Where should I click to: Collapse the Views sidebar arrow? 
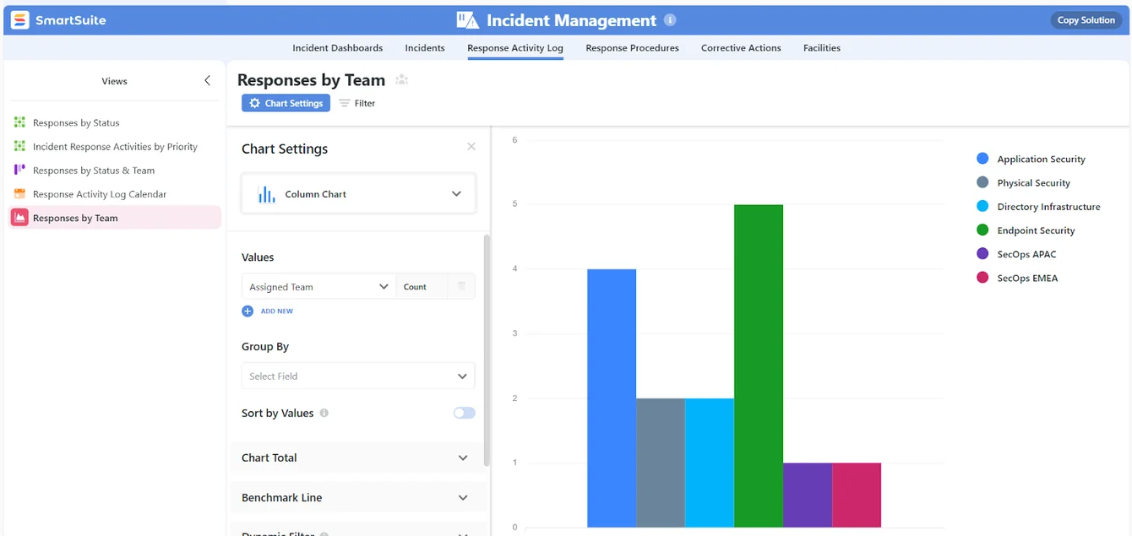click(x=207, y=81)
